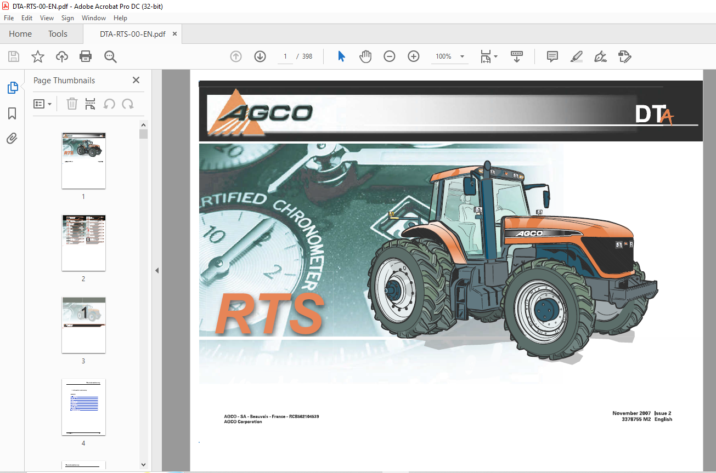This screenshot has width=716, height=473.
Task: Open the Bookmarks panel
Action: [12, 113]
